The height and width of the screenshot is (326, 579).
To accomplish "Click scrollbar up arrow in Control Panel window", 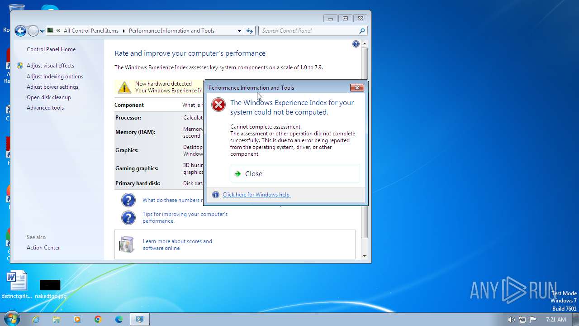I will tap(365, 44).
